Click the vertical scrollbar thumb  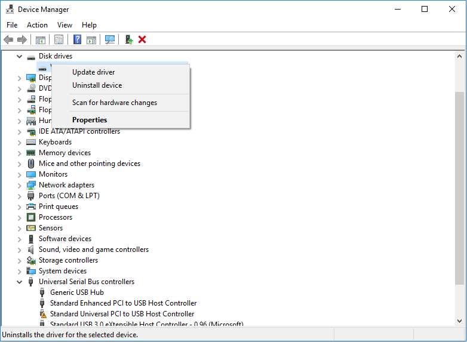[x=459, y=188]
